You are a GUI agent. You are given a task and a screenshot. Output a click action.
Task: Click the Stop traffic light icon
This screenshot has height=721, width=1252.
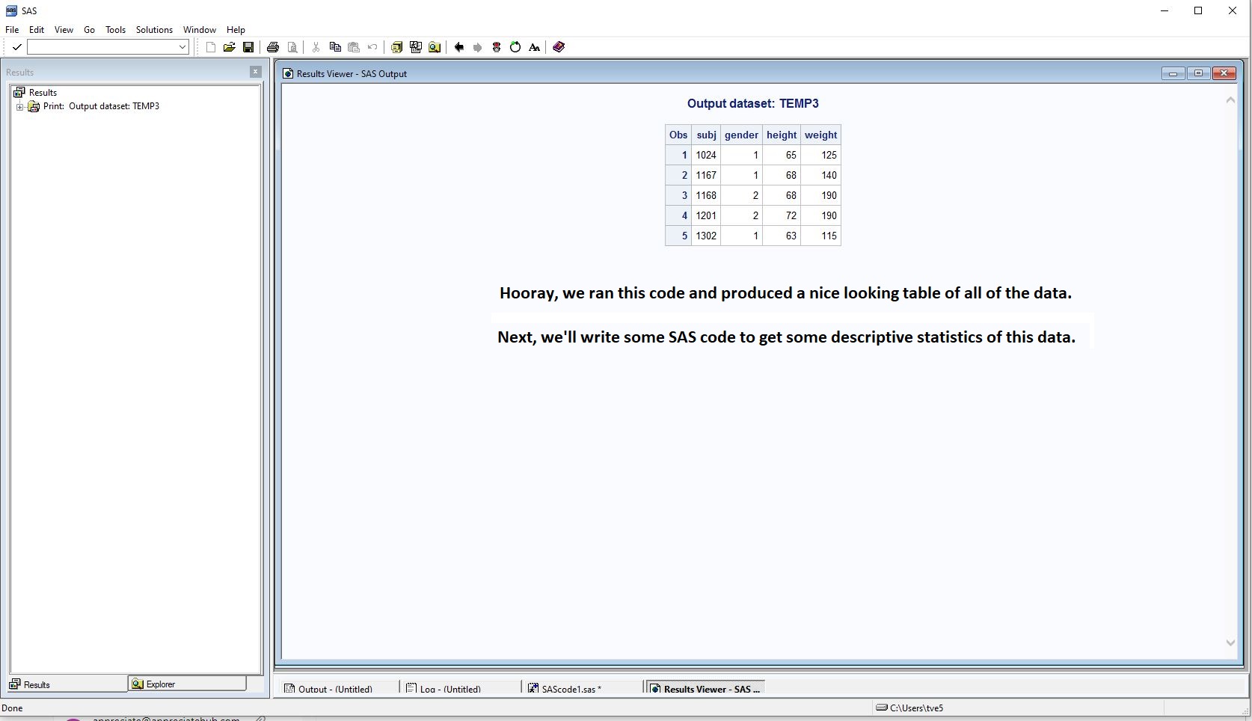coord(497,47)
